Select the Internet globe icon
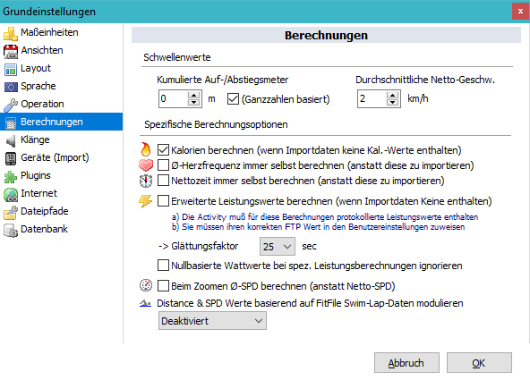 (11, 194)
